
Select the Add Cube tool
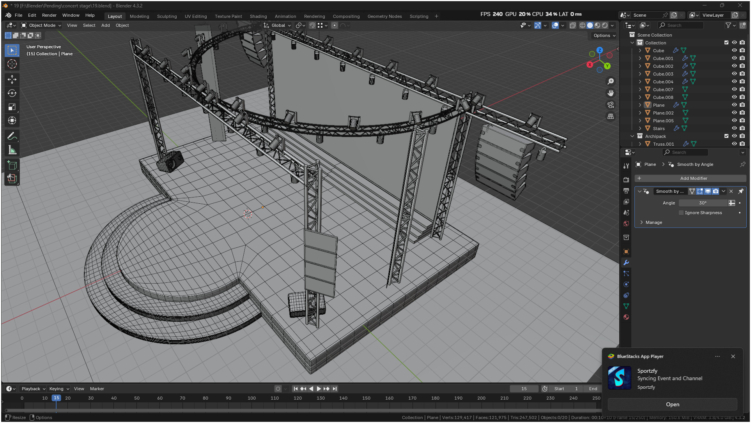point(12,165)
